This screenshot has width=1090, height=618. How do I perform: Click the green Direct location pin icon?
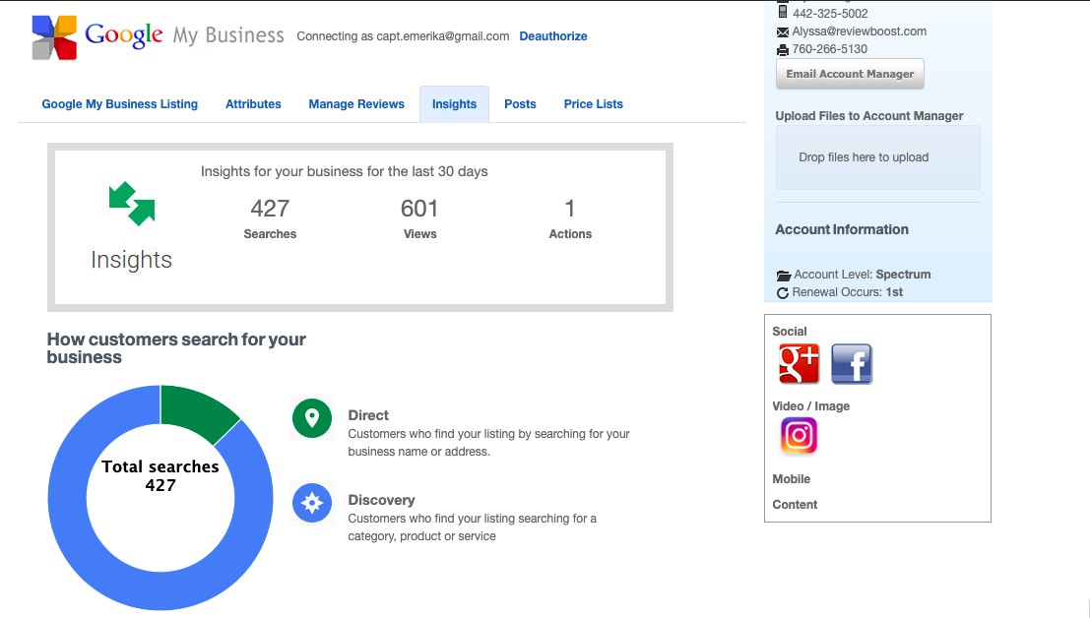312,418
